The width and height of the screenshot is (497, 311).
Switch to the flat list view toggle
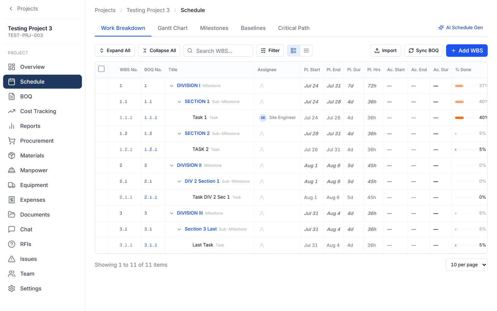tap(306, 50)
